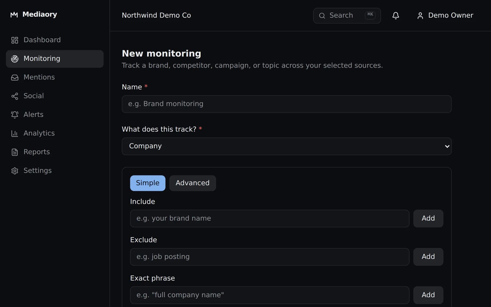Click the Monitoring radar icon

14,59
